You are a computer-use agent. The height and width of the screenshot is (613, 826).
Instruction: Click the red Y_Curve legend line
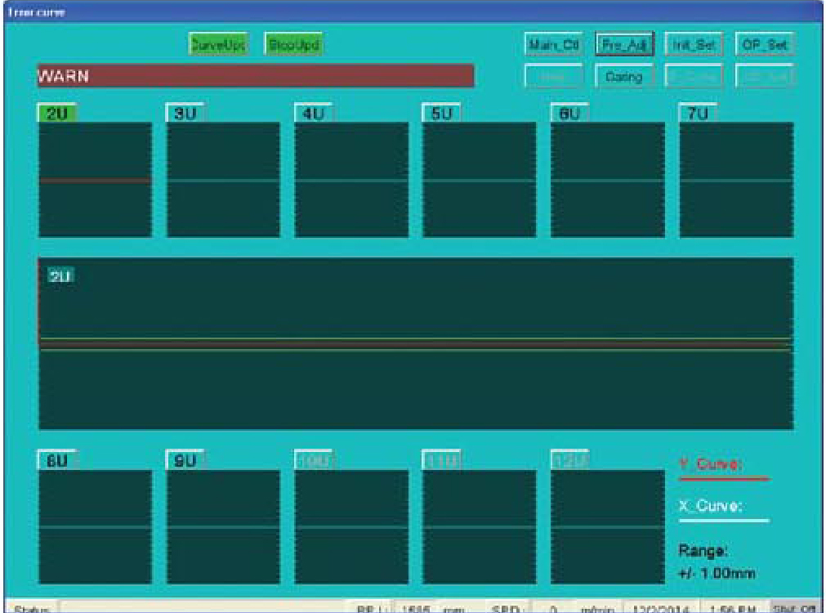724,478
